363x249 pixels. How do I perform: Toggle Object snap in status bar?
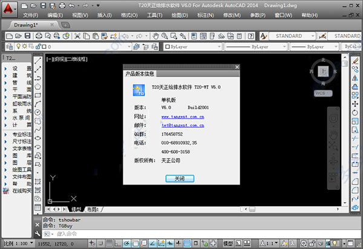pyautogui.click(x=135, y=243)
